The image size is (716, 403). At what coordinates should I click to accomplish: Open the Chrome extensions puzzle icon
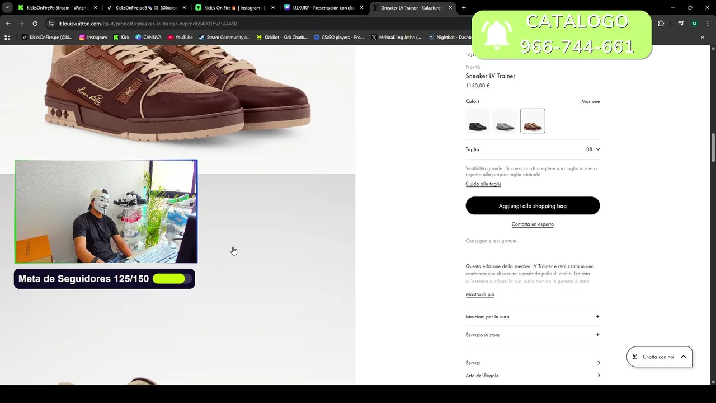[x=661, y=24]
